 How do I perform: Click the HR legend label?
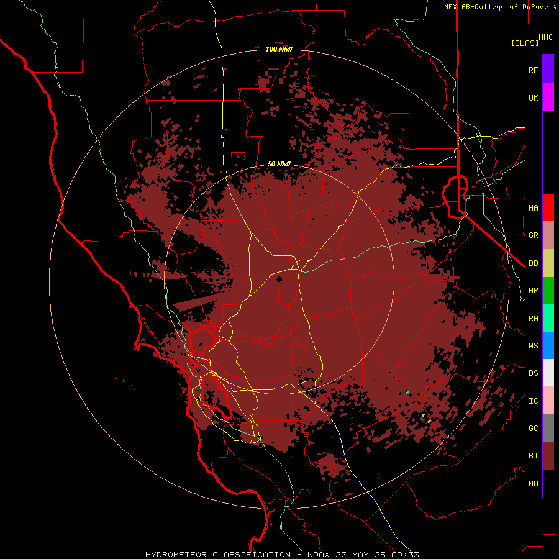pyautogui.click(x=533, y=291)
